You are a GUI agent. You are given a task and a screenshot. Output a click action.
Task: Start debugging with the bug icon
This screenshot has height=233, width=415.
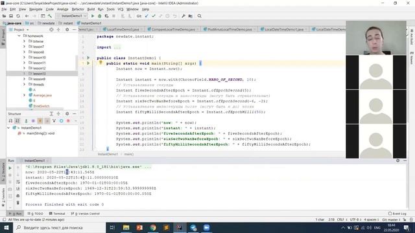99,16
